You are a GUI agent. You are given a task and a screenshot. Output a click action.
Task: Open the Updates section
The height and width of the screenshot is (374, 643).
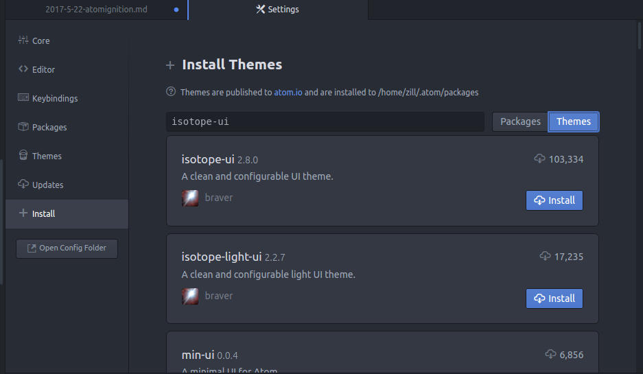[x=67, y=185]
